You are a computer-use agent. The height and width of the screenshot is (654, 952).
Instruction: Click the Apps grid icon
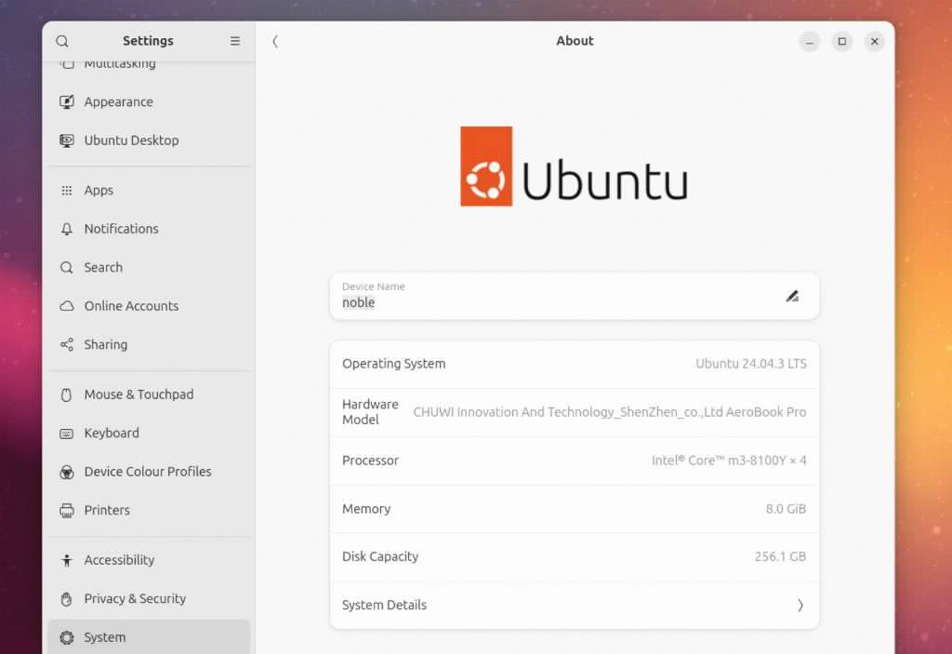[67, 190]
